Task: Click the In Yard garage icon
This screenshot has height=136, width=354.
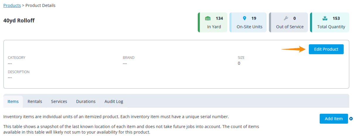Action: (208, 18)
